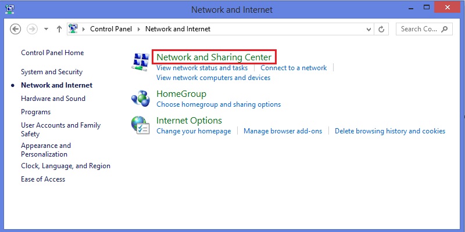Select Control Panel breadcrumb
Image resolution: width=465 pixels, height=232 pixels.
coord(111,29)
